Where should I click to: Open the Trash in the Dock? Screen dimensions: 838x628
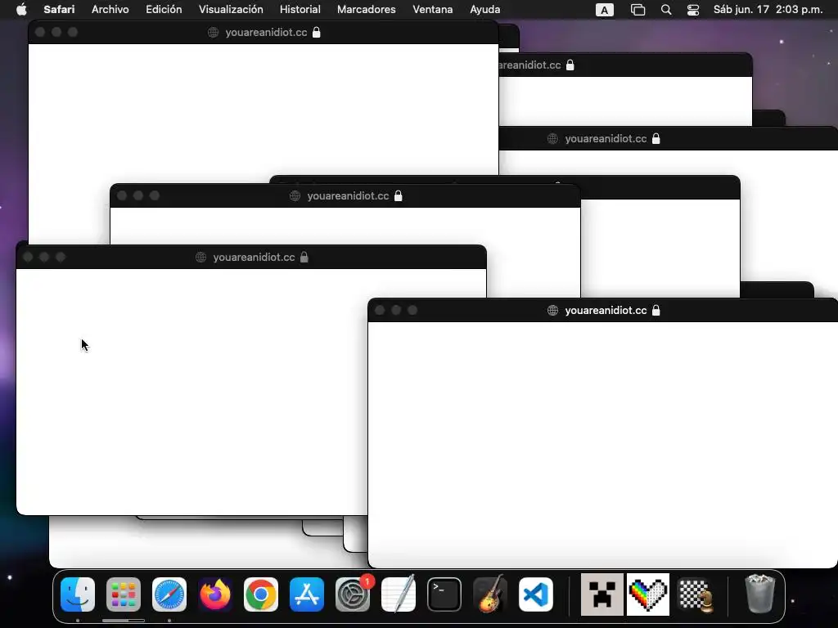click(x=759, y=594)
